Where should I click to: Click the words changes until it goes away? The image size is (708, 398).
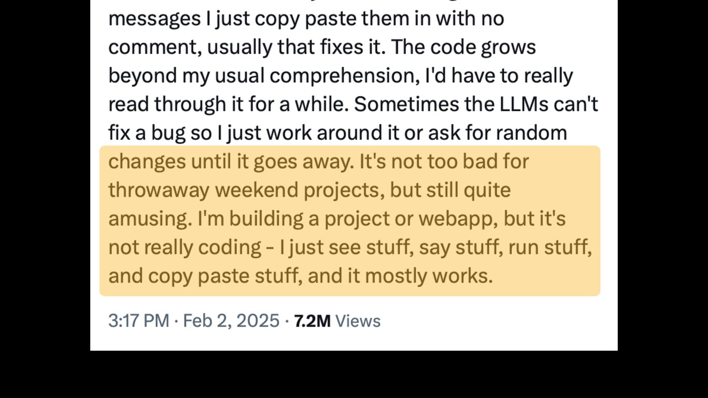click(x=231, y=162)
